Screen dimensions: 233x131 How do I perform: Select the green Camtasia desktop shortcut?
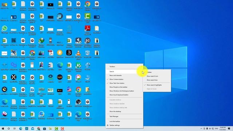87,17
